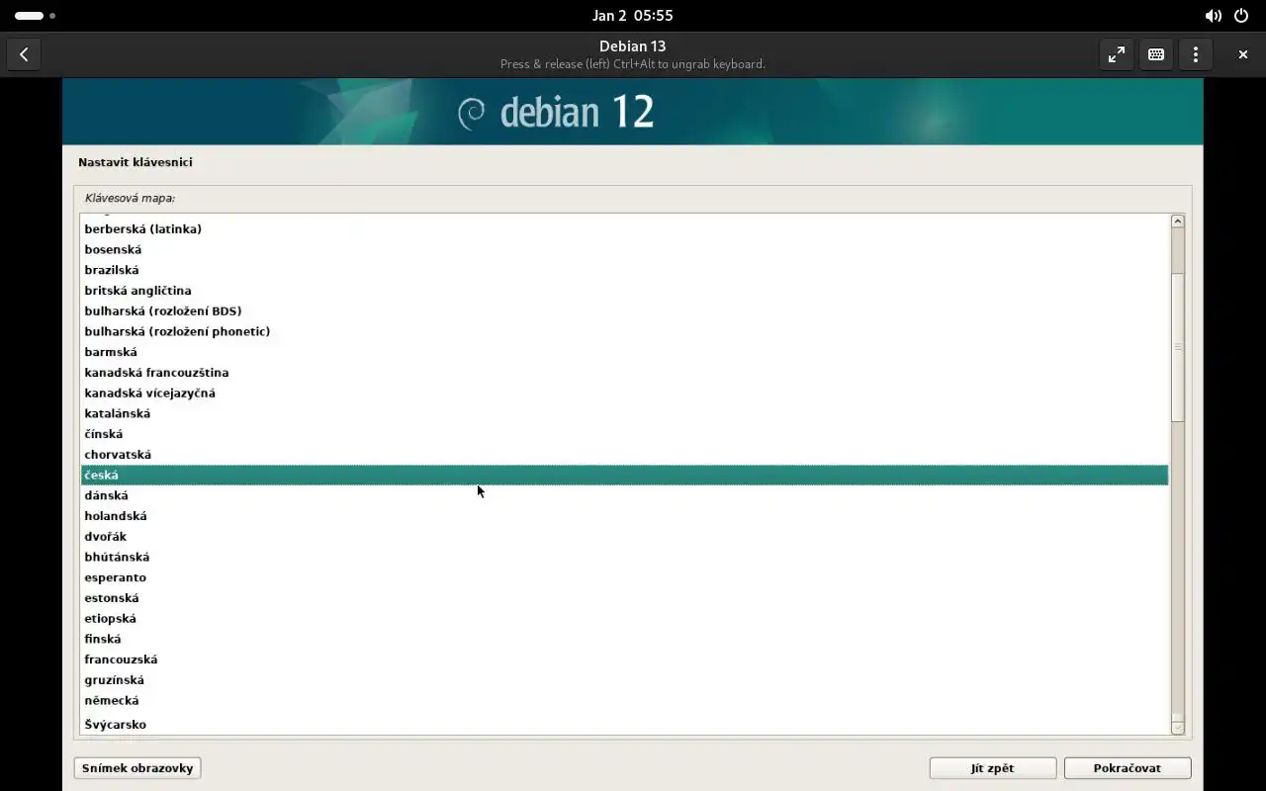Select katalánská keymap
Screen dimensions: 1266x791
click(624, 413)
